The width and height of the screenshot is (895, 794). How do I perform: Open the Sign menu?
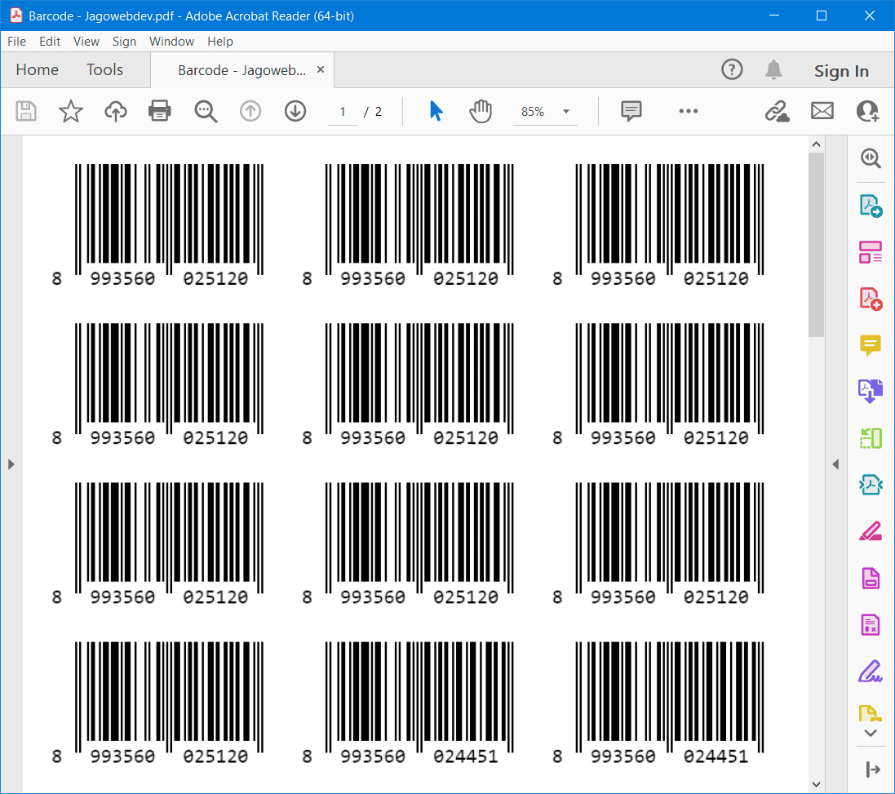(124, 41)
